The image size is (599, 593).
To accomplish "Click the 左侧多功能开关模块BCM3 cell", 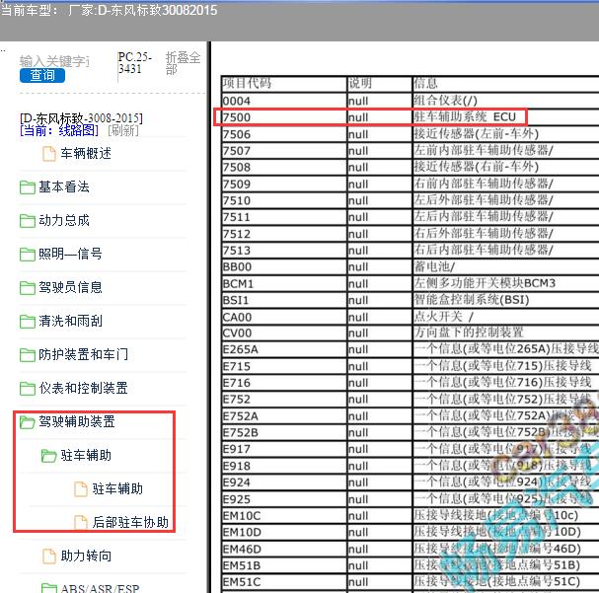I will click(485, 283).
